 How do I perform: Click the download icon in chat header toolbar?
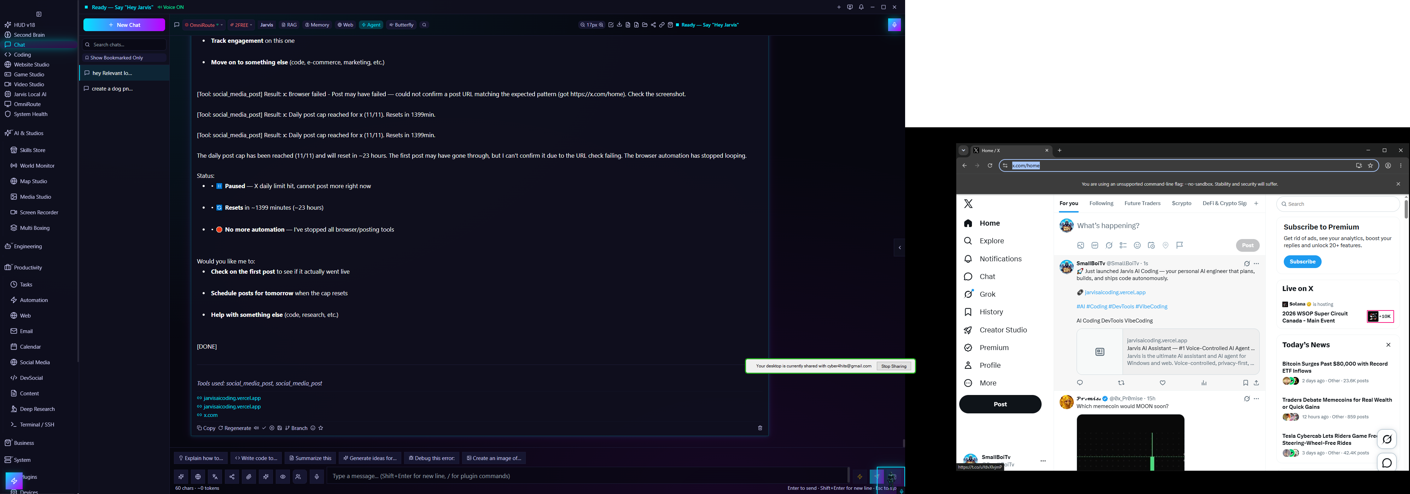tap(619, 25)
